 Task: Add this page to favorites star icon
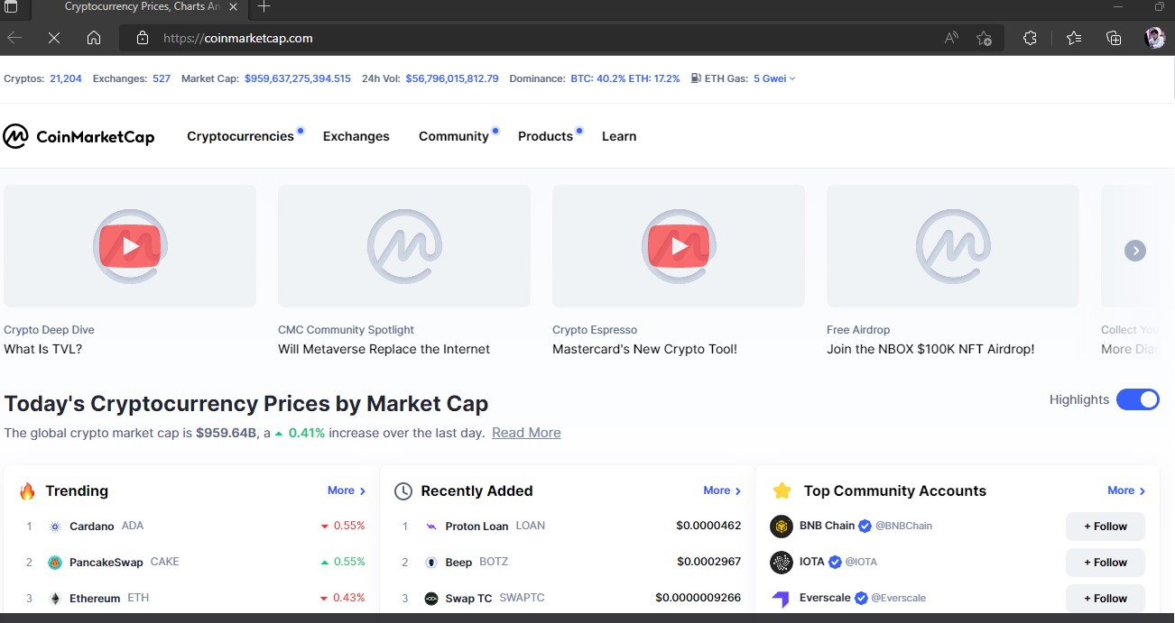[984, 38]
